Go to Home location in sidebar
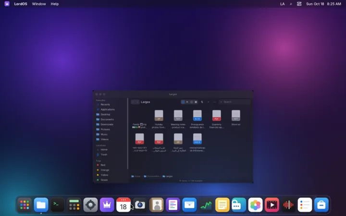 pos(111,149)
